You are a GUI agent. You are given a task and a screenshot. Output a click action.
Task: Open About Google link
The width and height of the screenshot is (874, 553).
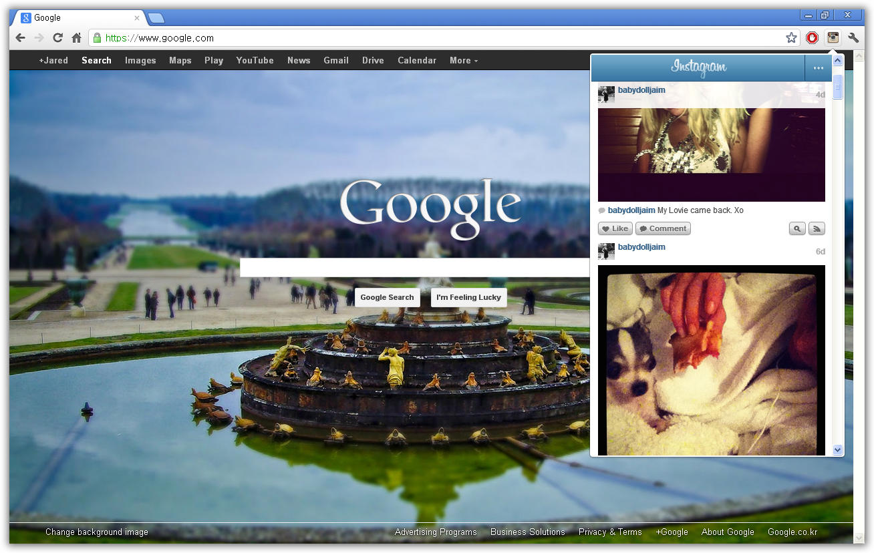[728, 532]
